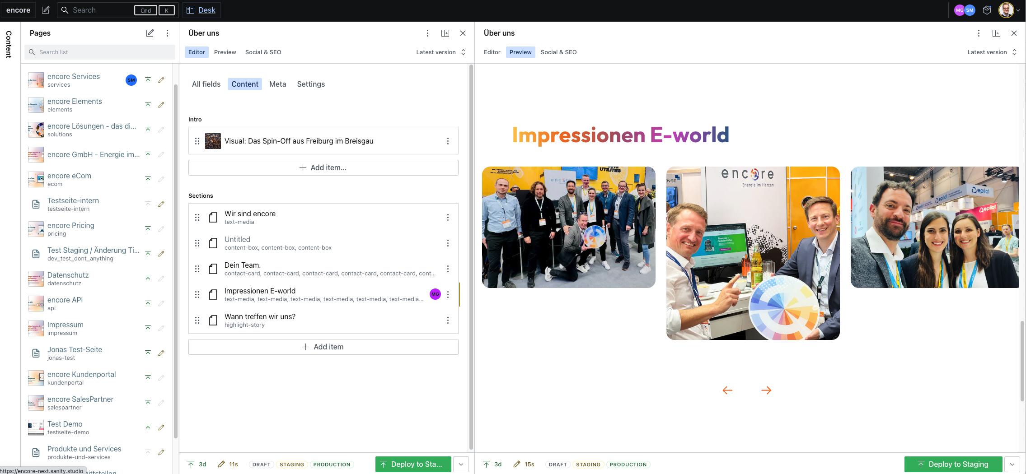
Task: Select the Meta tab
Action: [278, 84]
